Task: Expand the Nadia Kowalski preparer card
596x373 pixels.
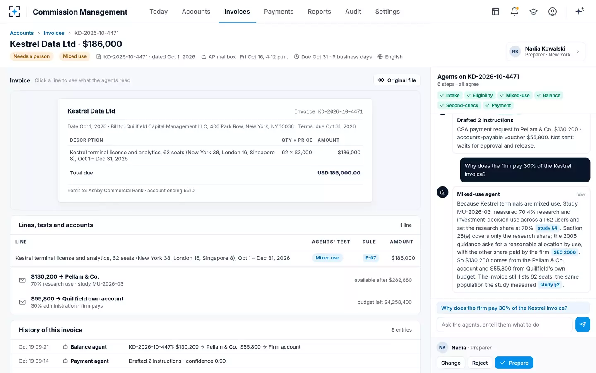Action: [546, 51]
